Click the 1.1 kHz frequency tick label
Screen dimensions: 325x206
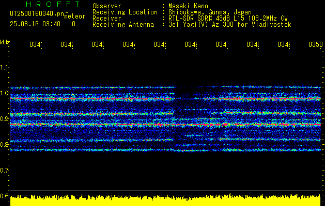point(4,67)
